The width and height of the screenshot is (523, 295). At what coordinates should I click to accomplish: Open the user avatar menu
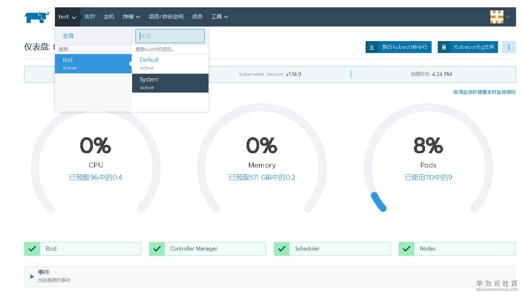pos(497,17)
